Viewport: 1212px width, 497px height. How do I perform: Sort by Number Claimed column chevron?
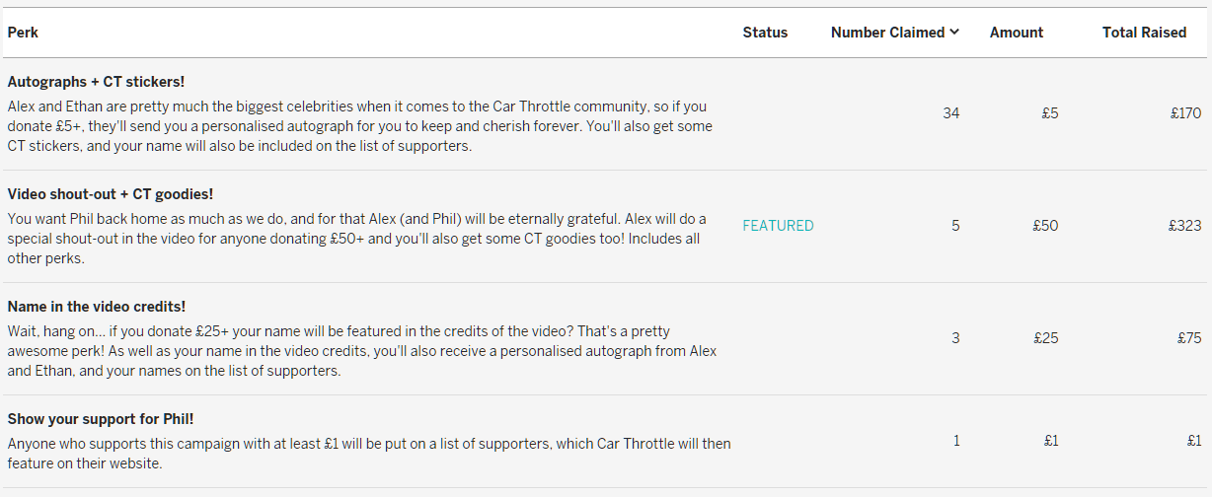click(954, 33)
